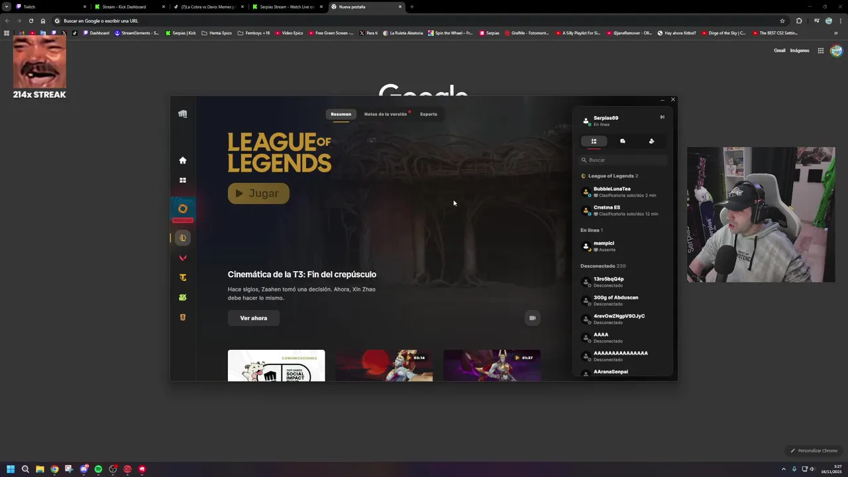Open Spotify from the taskbar

click(x=98, y=469)
